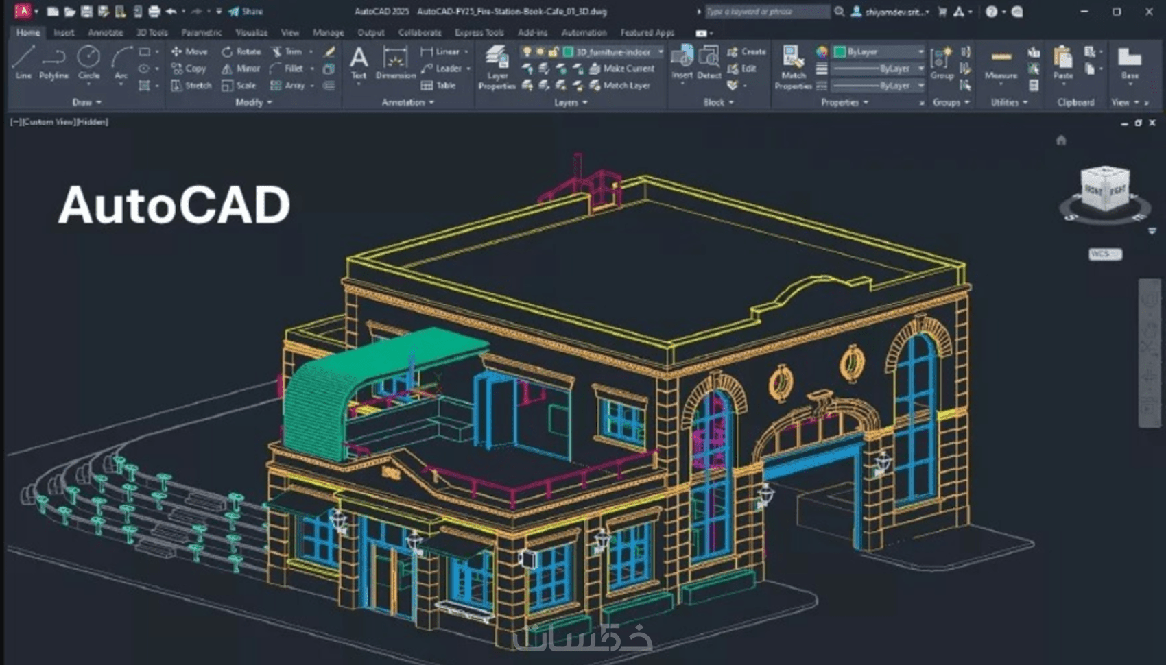This screenshot has width=1166, height=665.
Task: Click the Plot (print) icon in quick access toolbar
Action: [x=154, y=11]
